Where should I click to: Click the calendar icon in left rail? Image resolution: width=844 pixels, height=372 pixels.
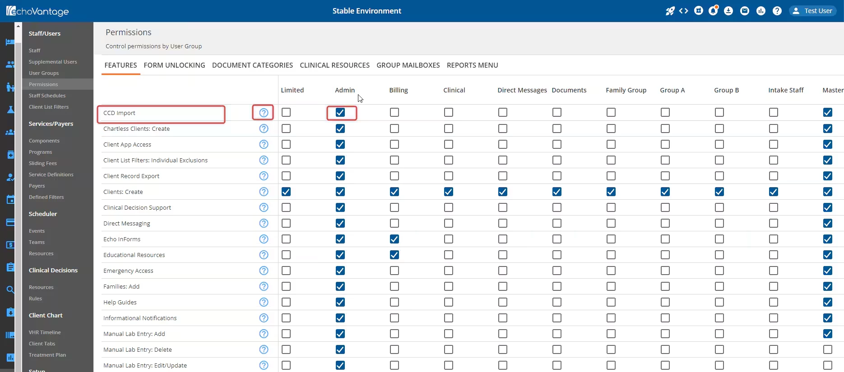(x=10, y=200)
